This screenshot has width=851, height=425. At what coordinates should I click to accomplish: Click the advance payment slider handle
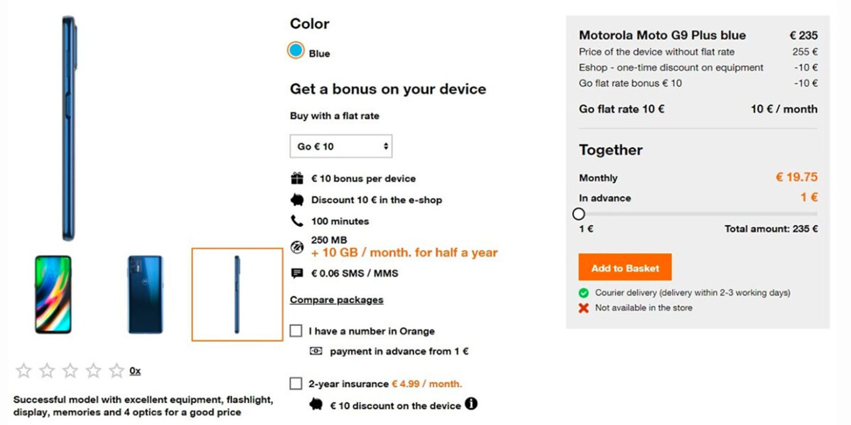tap(578, 214)
